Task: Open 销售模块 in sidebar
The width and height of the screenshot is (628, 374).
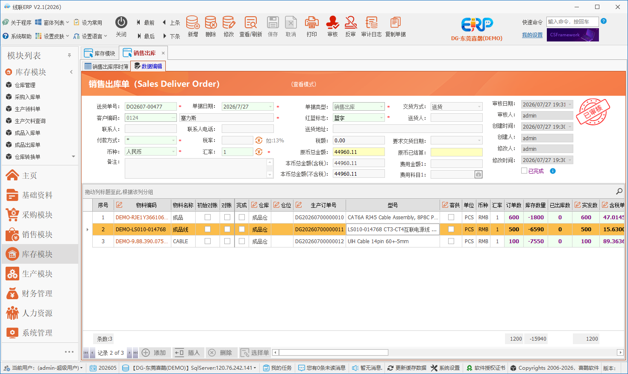Action: click(40, 234)
